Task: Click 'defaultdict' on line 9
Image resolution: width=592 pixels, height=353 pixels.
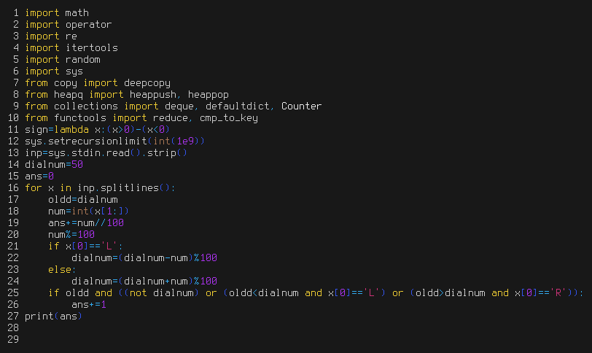Action: coord(238,106)
